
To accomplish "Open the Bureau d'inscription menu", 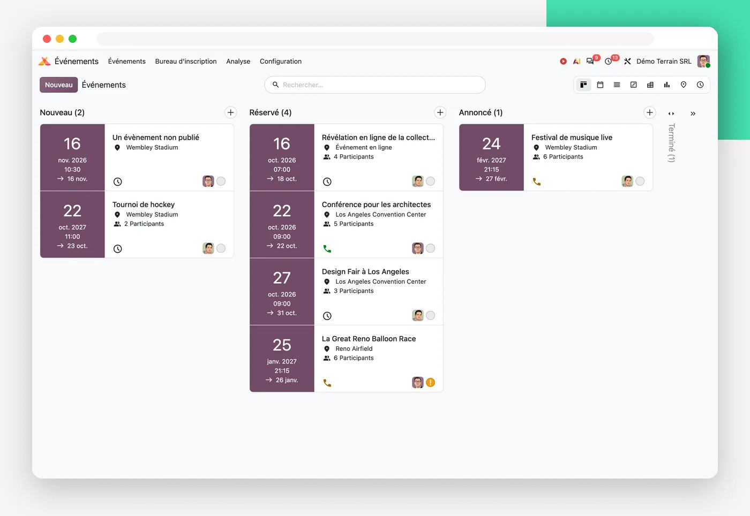I will pos(186,62).
